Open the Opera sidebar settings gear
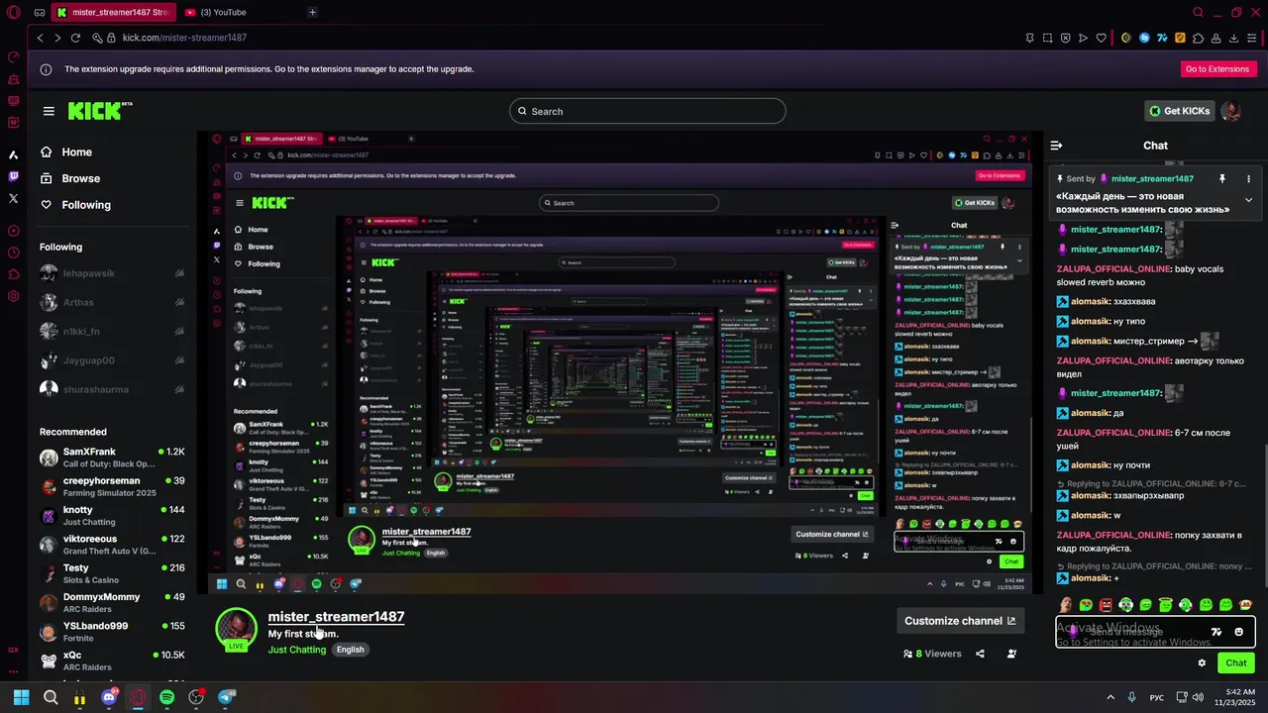The height and width of the screenshot is (713, 1268). point(13,296)
